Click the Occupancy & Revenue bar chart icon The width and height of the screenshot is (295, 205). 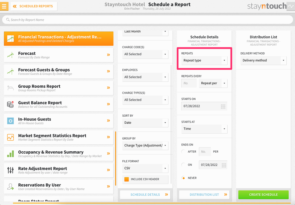click(11, 154)
